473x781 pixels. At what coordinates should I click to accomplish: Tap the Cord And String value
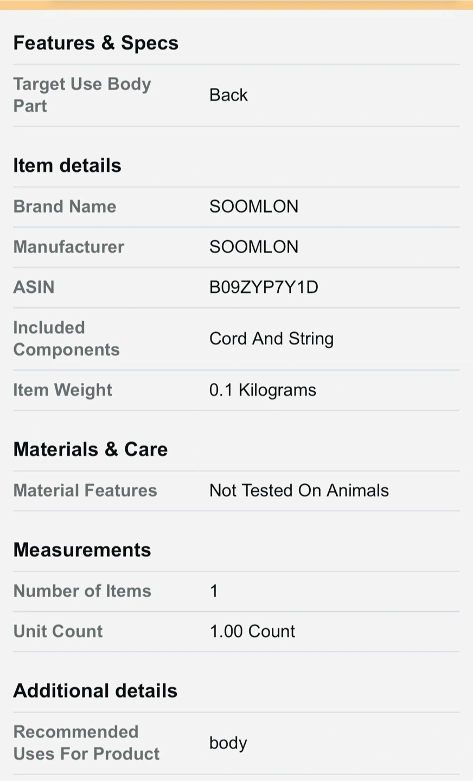pyautogui.click(x=271, y=338)
